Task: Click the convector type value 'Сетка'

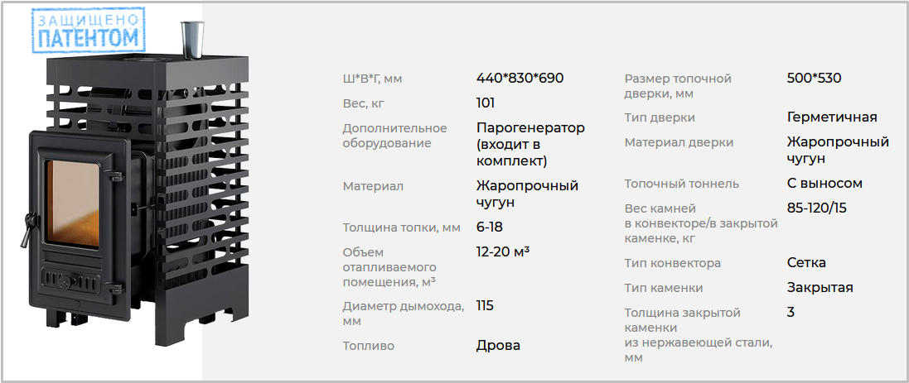Action: [806, 263]
